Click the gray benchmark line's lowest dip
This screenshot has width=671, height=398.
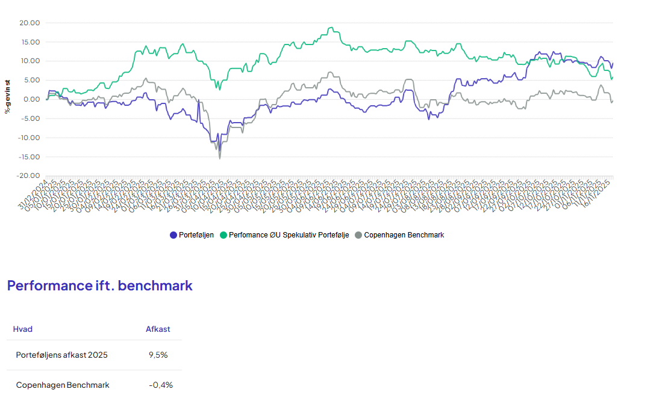(x=220, y=158)
